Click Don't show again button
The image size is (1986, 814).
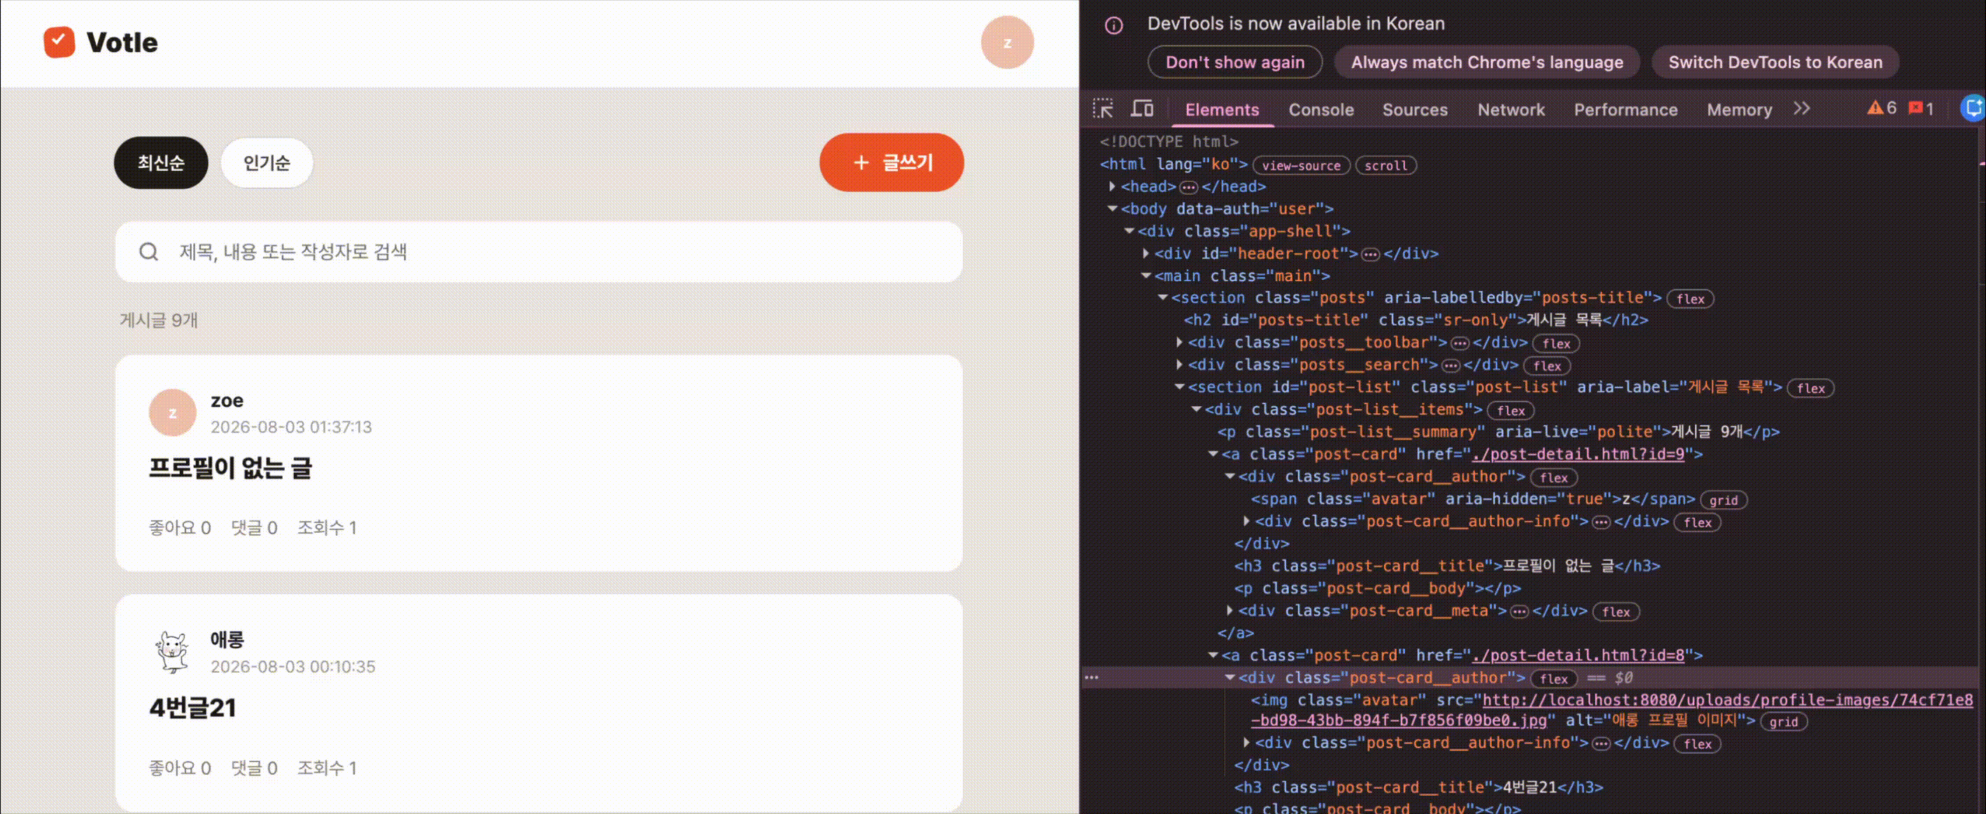(1234, 62)
